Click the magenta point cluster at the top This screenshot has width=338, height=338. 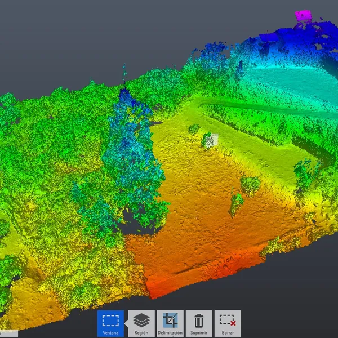point(303,16)
